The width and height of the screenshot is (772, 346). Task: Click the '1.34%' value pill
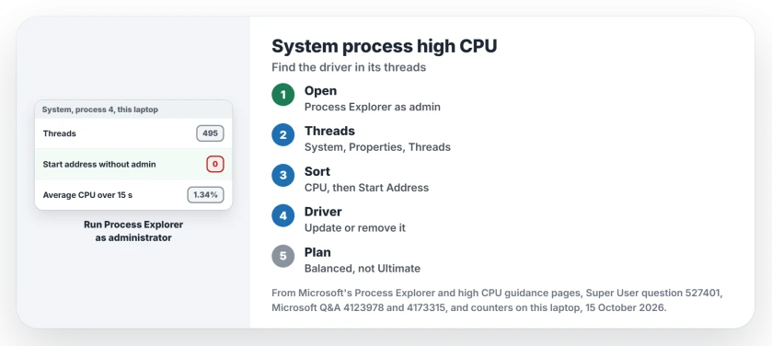[x=205, y=195]
